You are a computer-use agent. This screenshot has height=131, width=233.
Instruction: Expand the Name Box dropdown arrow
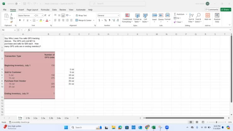point(15,30)
